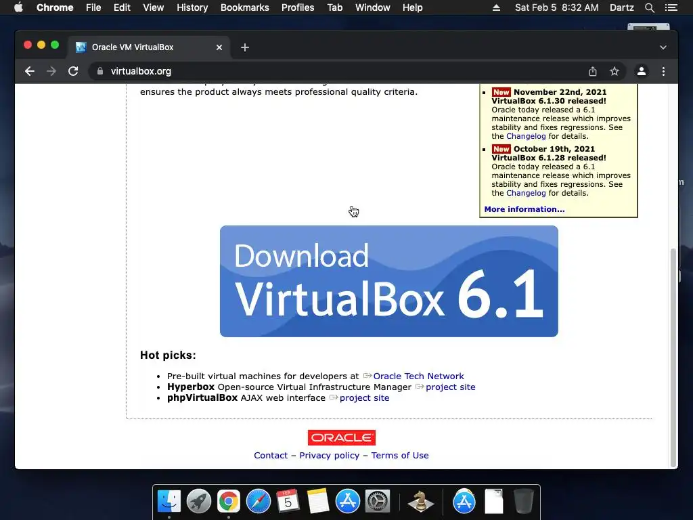Open the Help menu
Viewport: 693px width, 520px height.
412,7
